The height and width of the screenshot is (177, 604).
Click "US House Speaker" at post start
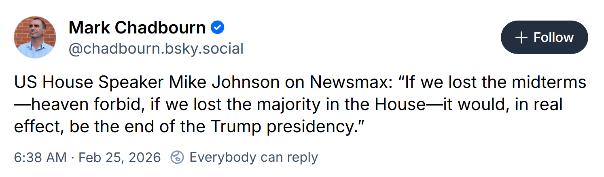(89, 83)
